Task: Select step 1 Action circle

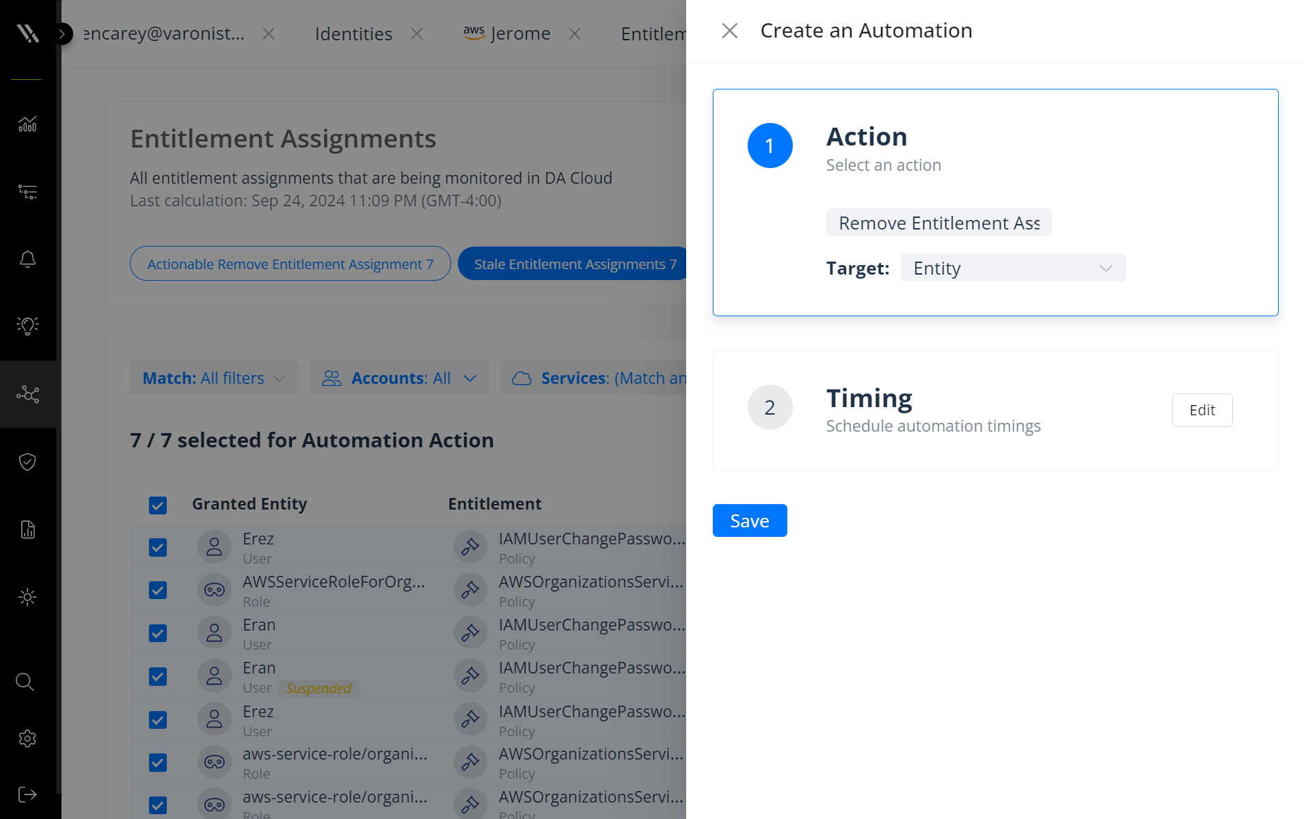Action: tap(770, 145)
